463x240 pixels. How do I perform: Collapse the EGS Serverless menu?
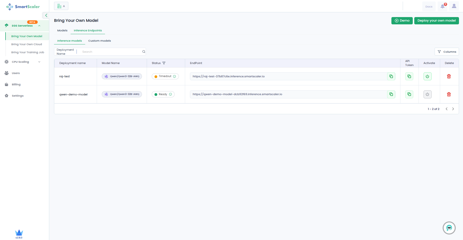click(x=39, y=26)
